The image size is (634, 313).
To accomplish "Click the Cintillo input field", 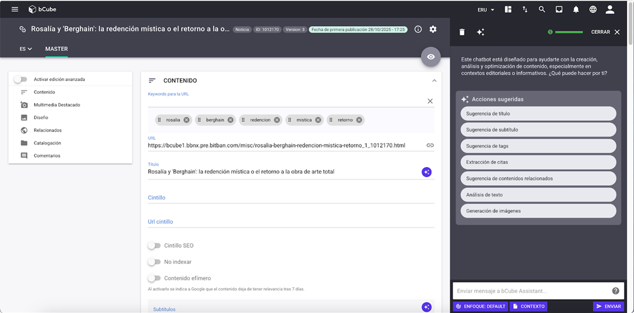I will pos(291,197).
